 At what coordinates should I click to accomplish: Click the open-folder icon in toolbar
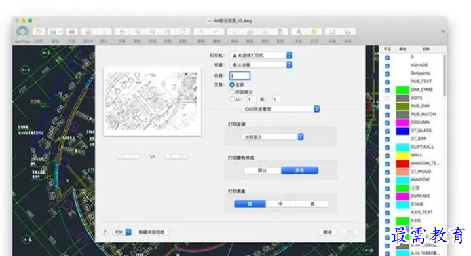coord(39,32)
